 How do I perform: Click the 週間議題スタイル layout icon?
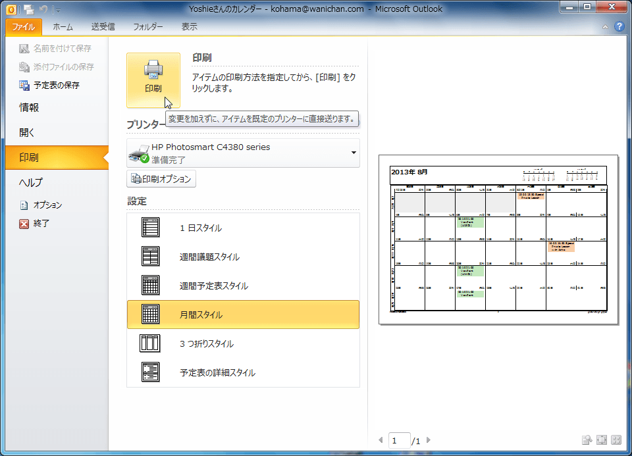click(x=150, y=256)
